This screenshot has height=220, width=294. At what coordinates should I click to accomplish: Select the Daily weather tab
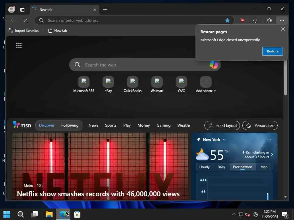[x=221, y=167]
